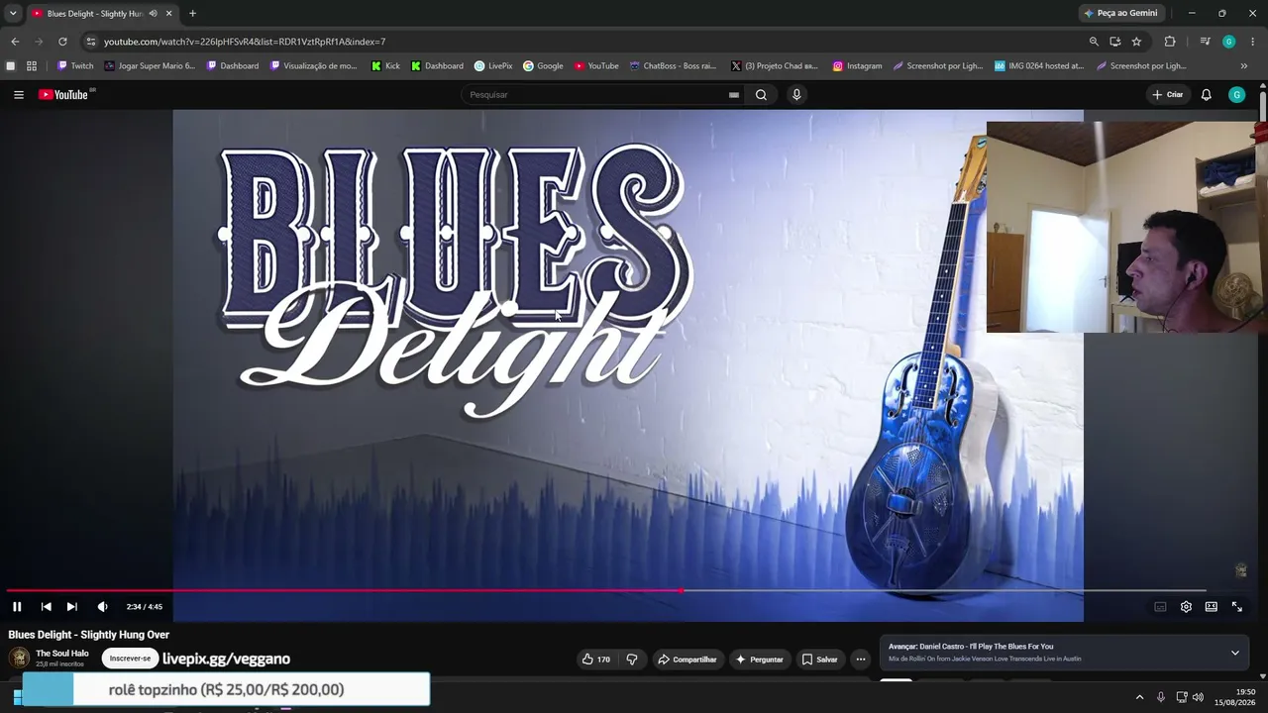1268x713 pixels.
Task: Click the video progress bar scrubber
Action: 681,590
